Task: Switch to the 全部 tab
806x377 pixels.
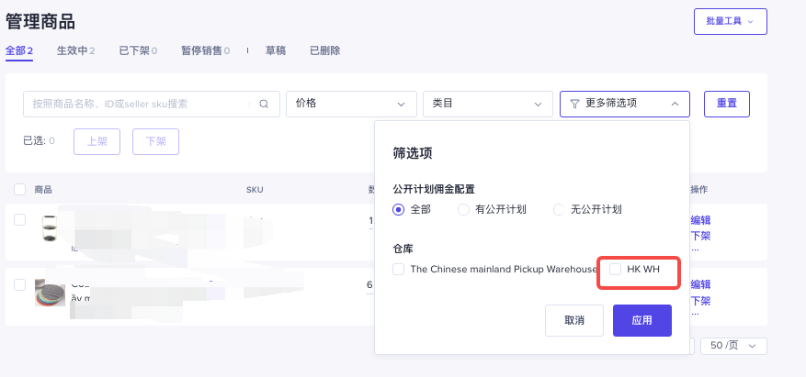Action: point(19,50)
